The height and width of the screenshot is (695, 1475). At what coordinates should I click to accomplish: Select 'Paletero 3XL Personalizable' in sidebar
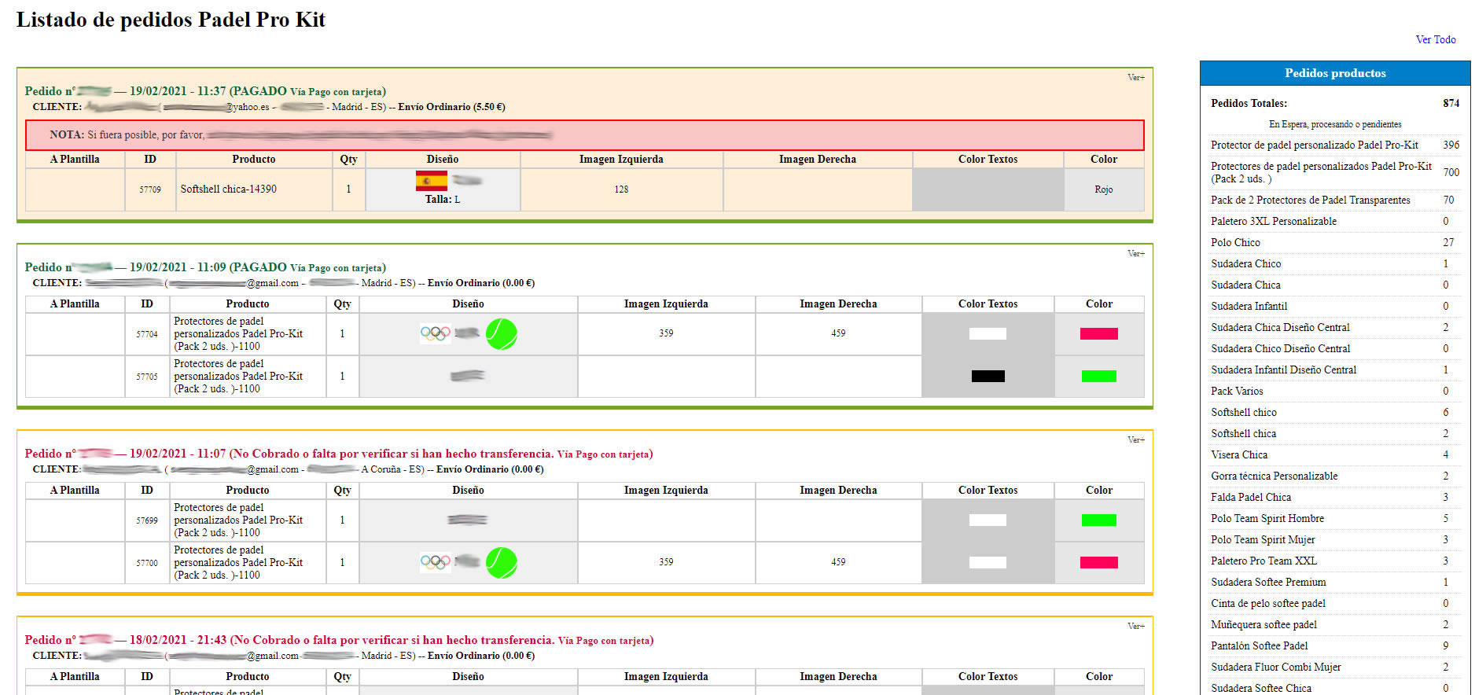point(1335,221)
